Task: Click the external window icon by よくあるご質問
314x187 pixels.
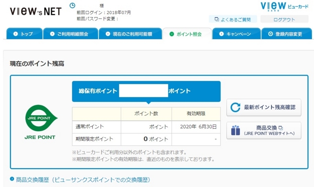Action: pyautogui.click(x=217, y=19)
